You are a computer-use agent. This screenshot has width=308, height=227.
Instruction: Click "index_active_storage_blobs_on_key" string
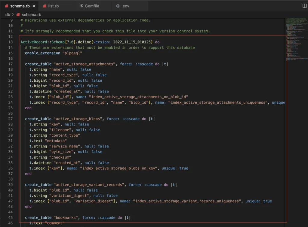click(x=119, y=168)
